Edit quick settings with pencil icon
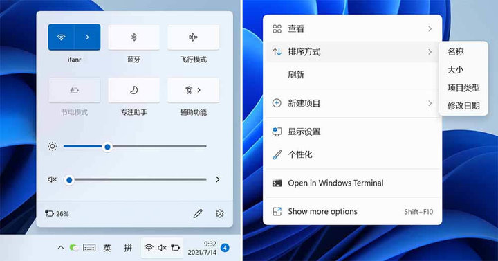Screen dimensions: 498x261 click(198, 213)
